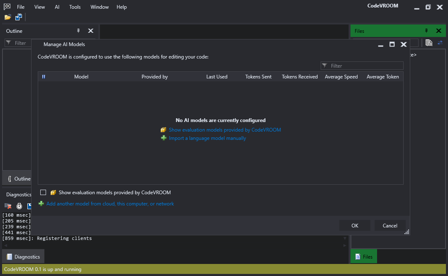Pin the Files panel
The height and width of the screenshot is (276, 448).
[426, 31]
